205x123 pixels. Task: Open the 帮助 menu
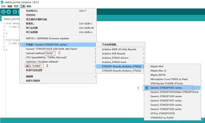pos(29,6)
